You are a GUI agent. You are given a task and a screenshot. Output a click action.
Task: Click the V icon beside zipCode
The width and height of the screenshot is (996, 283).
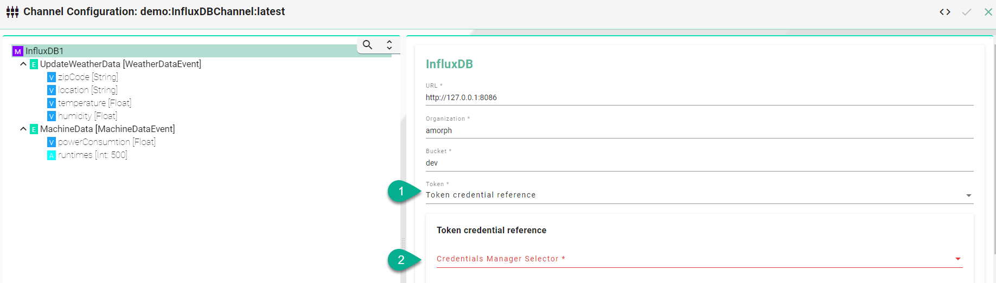coord(52,77)
